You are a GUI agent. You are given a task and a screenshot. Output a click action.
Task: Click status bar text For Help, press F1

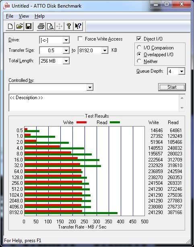tap(23, 241)
